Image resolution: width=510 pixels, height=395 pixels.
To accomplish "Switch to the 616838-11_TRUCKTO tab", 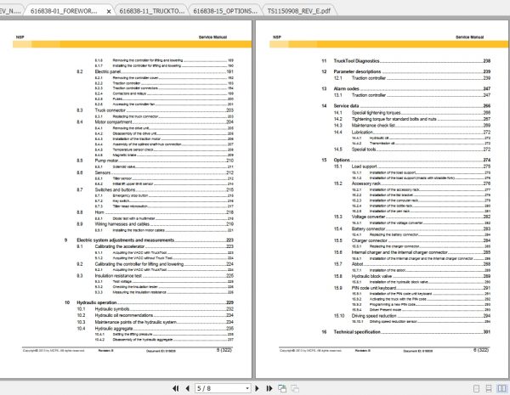I will [151, 11].
